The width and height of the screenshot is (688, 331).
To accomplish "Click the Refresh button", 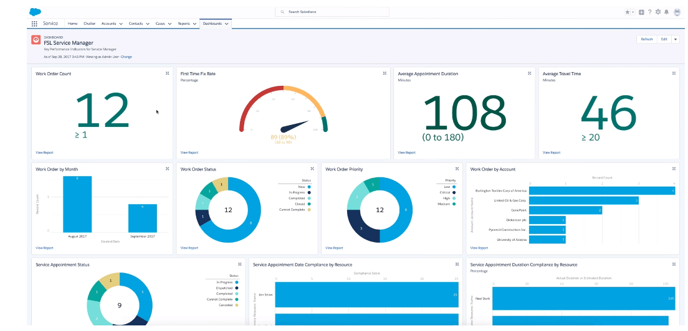I will tap(647, 39).
